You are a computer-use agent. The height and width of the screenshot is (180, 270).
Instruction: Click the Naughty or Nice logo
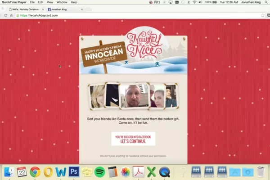coord(144,45)
